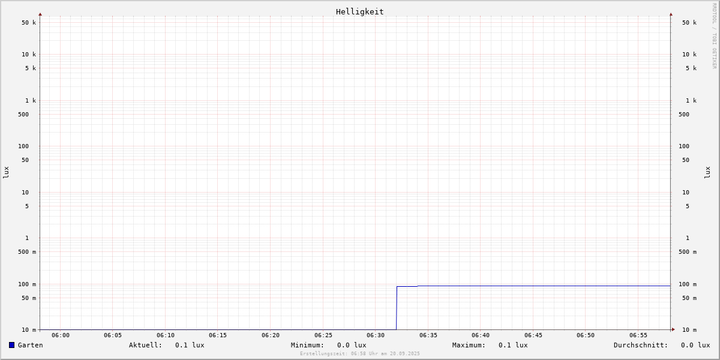Click the right axis '10 k' label

point(689,55)
